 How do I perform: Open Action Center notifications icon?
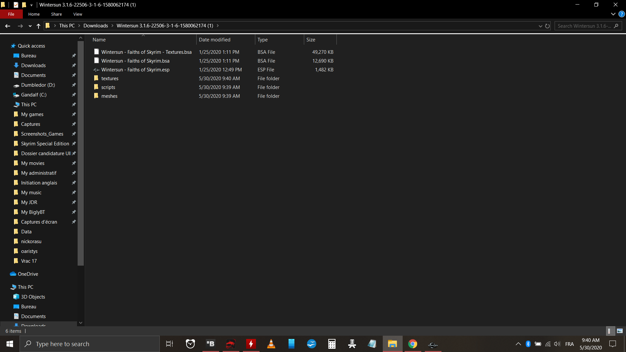pos(613,344)
